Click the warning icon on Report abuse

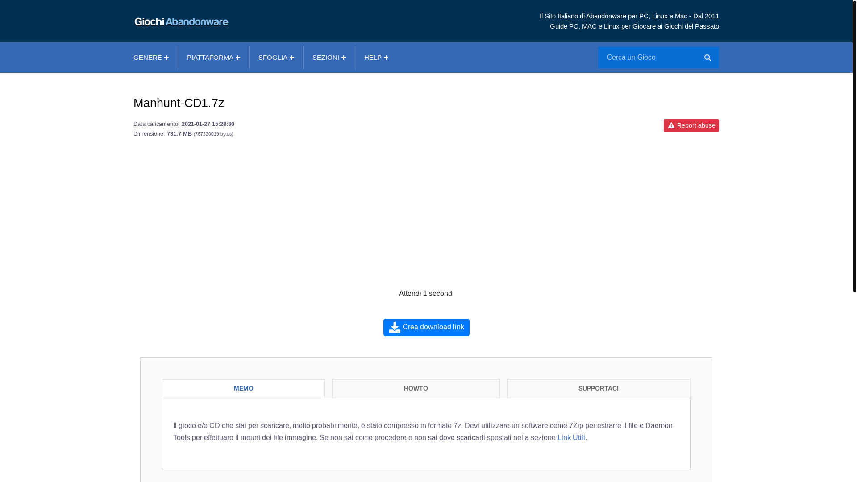coord(671,125)
